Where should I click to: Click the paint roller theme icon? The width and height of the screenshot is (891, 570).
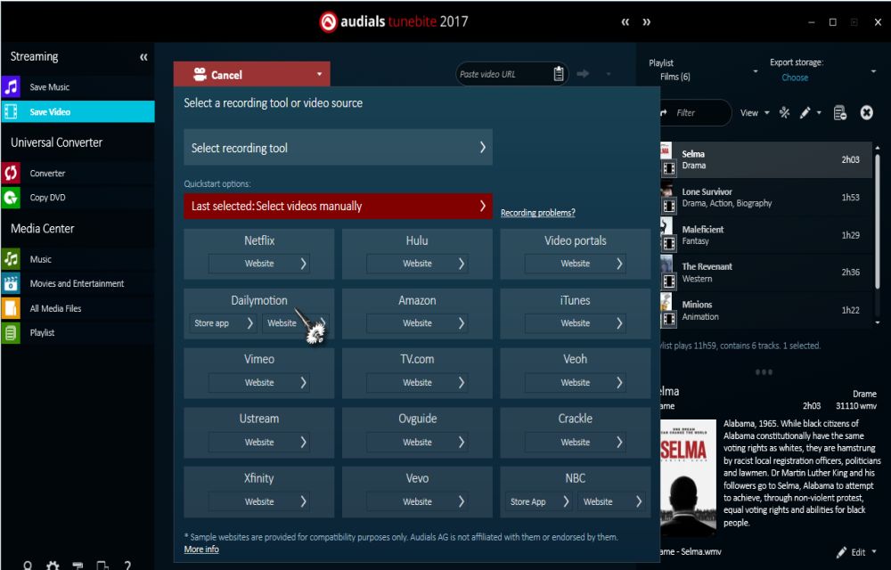point(78,566)
